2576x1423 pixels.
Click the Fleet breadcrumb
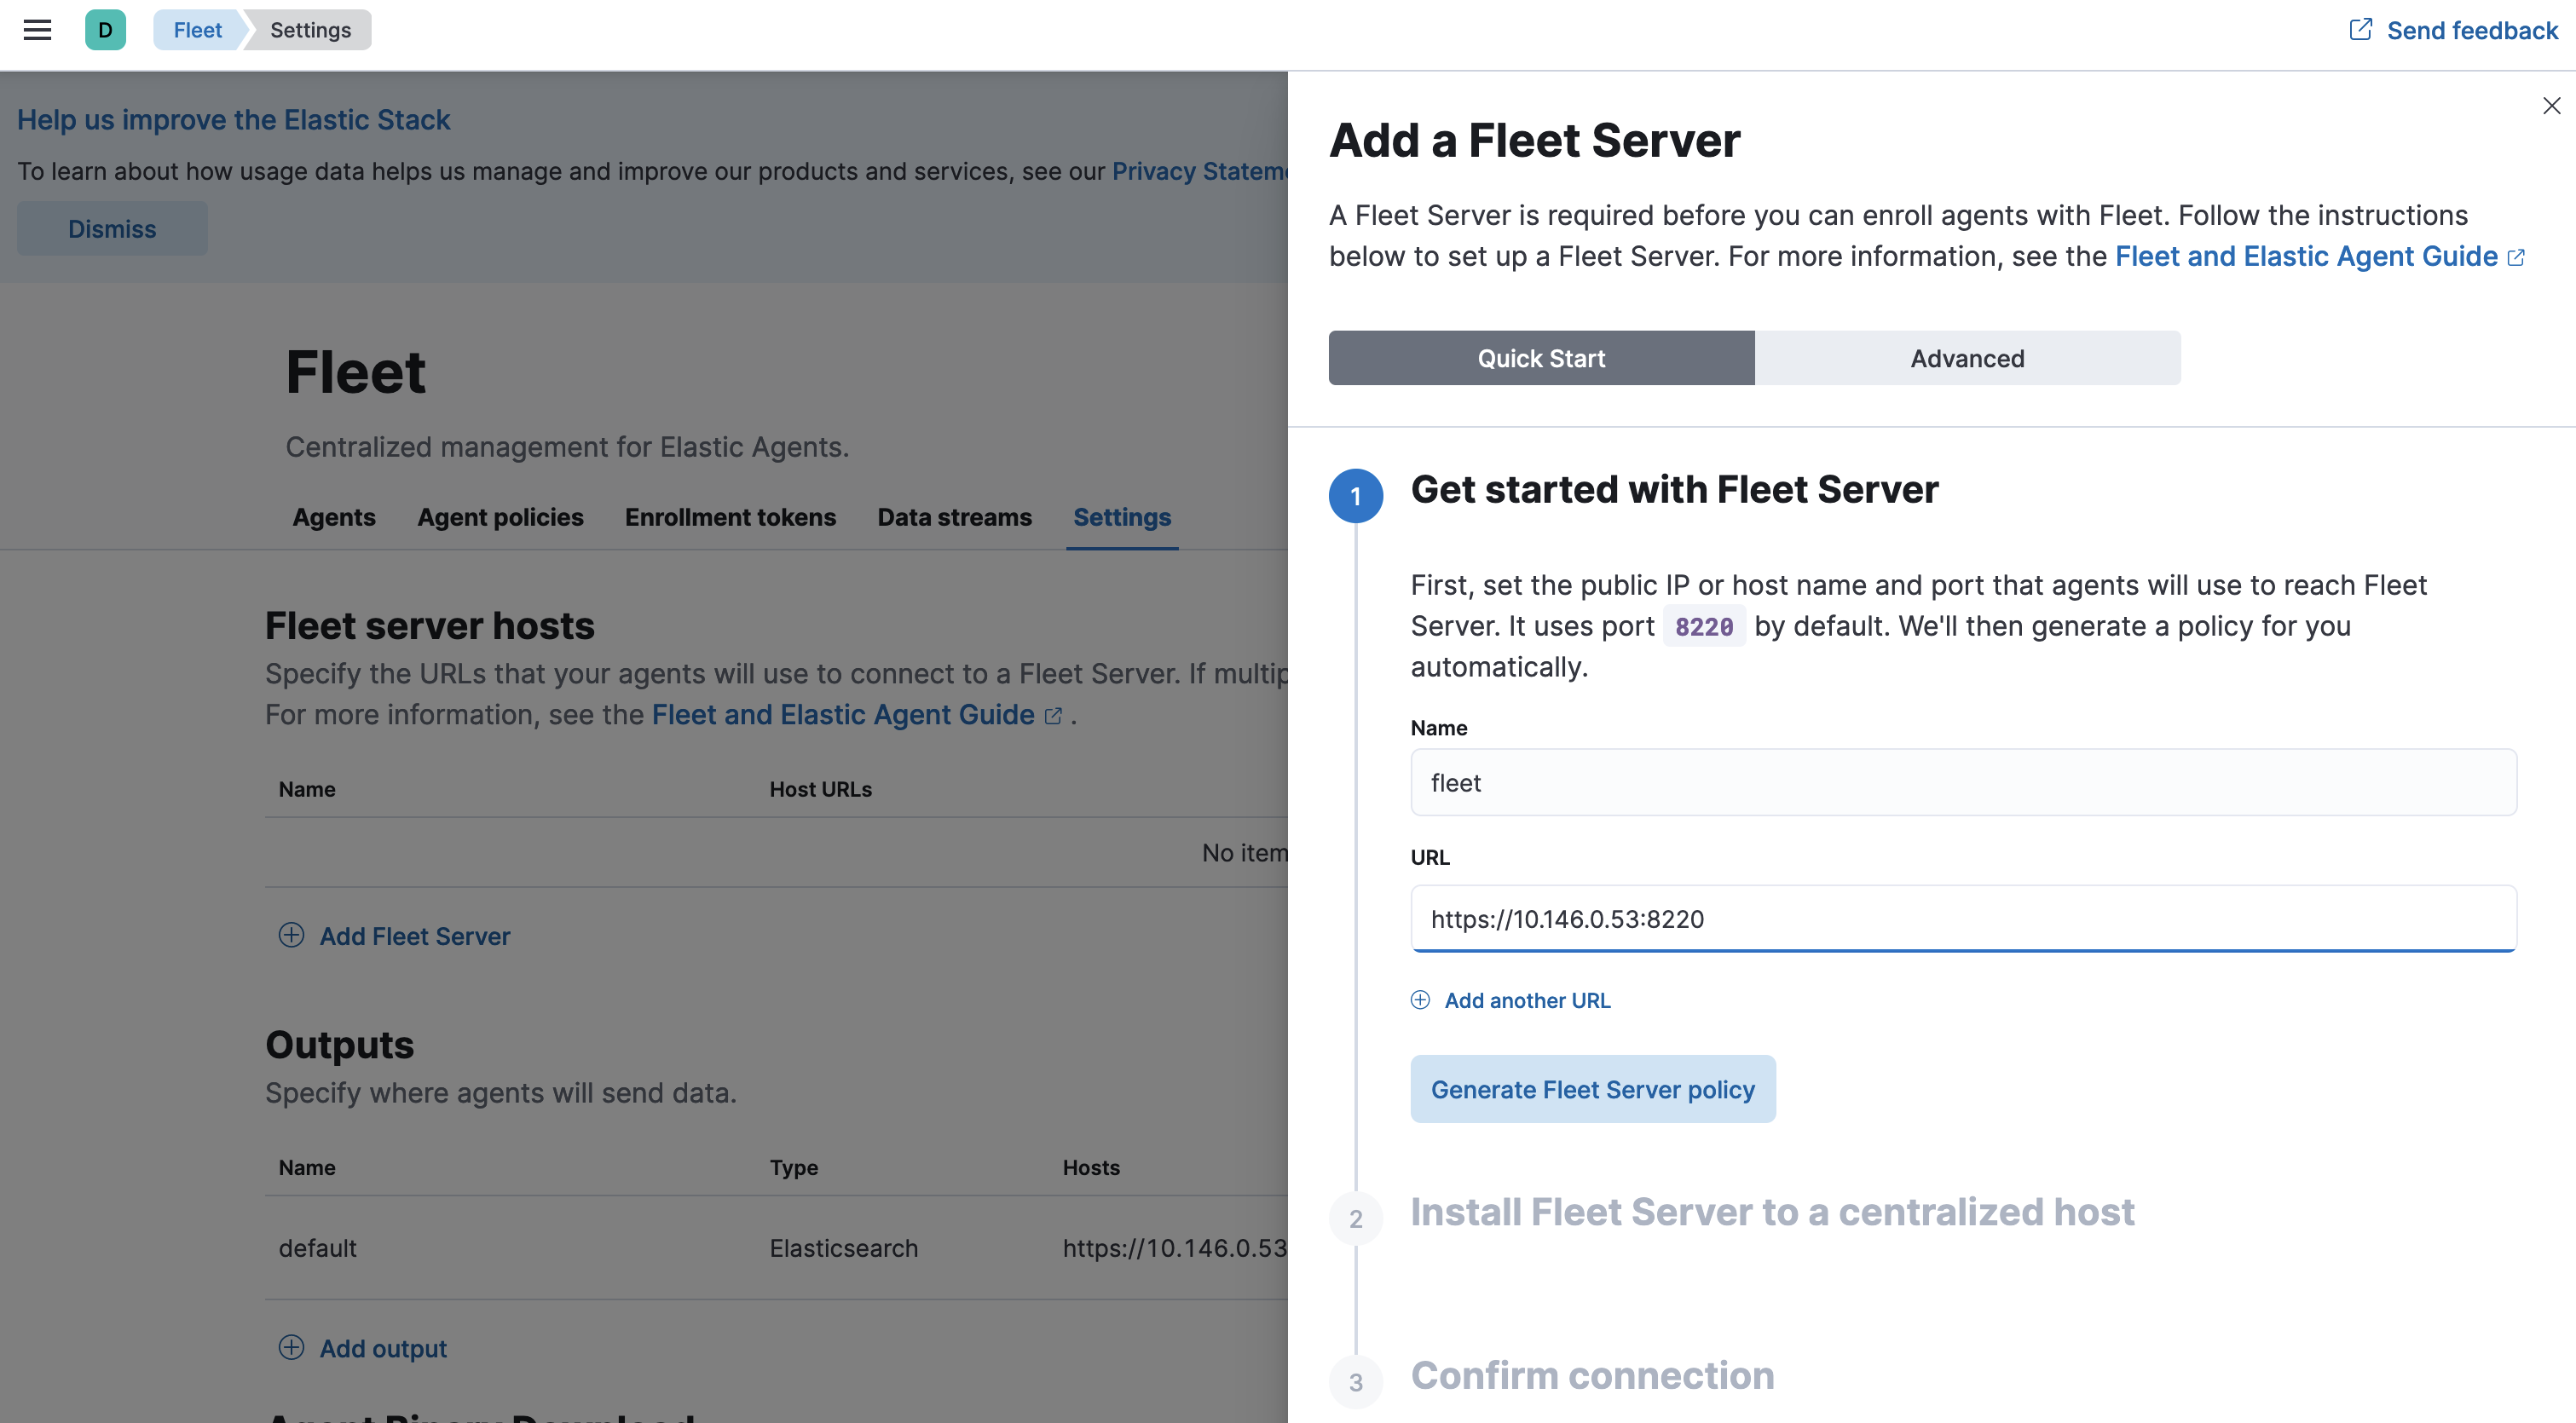[x=197, y=30]
